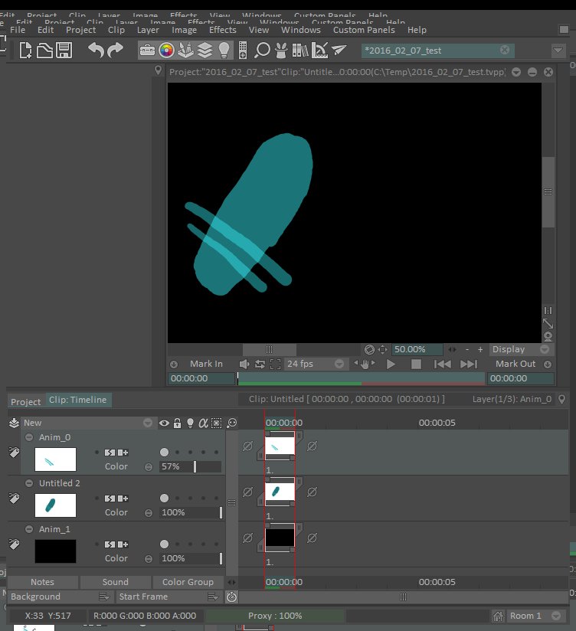Click the rotate view icon beside zoom

(369, 350)
